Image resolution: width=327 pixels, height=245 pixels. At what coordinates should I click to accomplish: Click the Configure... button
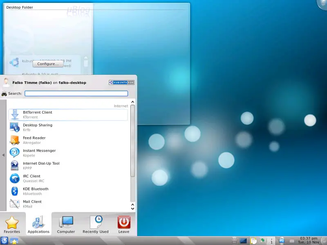(48, 64)
